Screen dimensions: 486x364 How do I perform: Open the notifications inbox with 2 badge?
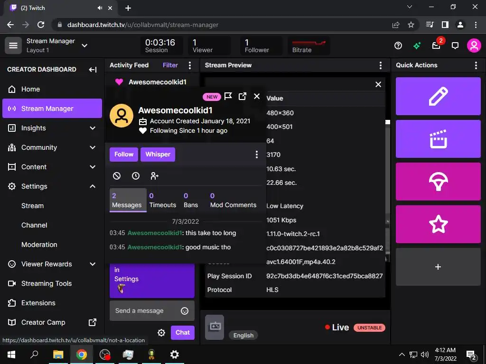point(437,45)
